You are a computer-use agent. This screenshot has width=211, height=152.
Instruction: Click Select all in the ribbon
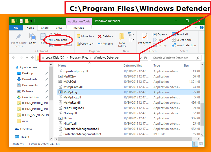pyautogui.click(x=181, y=34)
